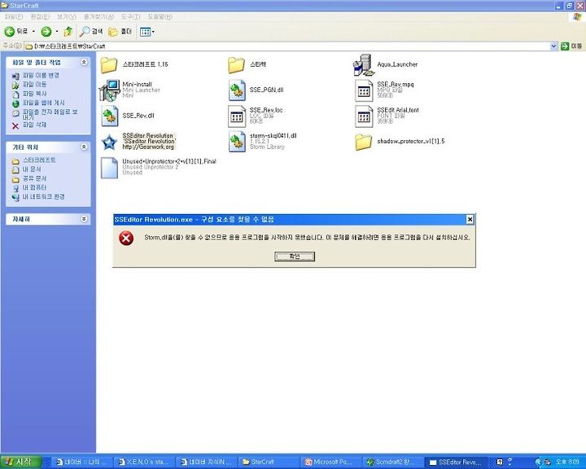Image resolution: width=586 pixels, height=469 pixels.
Task: Switch to Microsoft Po... taskbar window
Action: click(330, 462)
